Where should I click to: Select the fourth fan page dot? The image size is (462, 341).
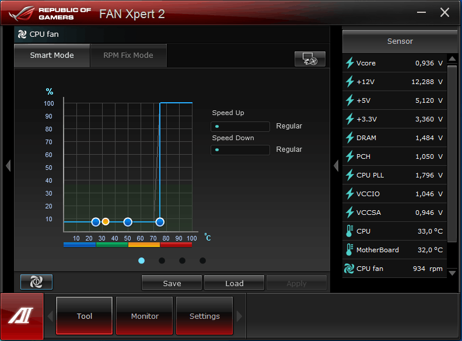(x=203, y=260)
